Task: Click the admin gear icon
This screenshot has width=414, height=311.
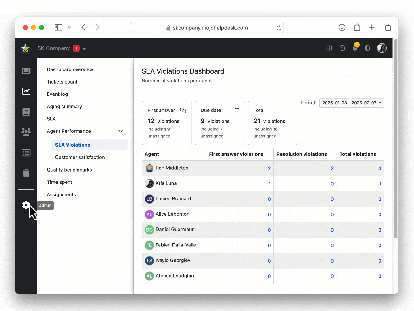Action: [x=26, y=205]
